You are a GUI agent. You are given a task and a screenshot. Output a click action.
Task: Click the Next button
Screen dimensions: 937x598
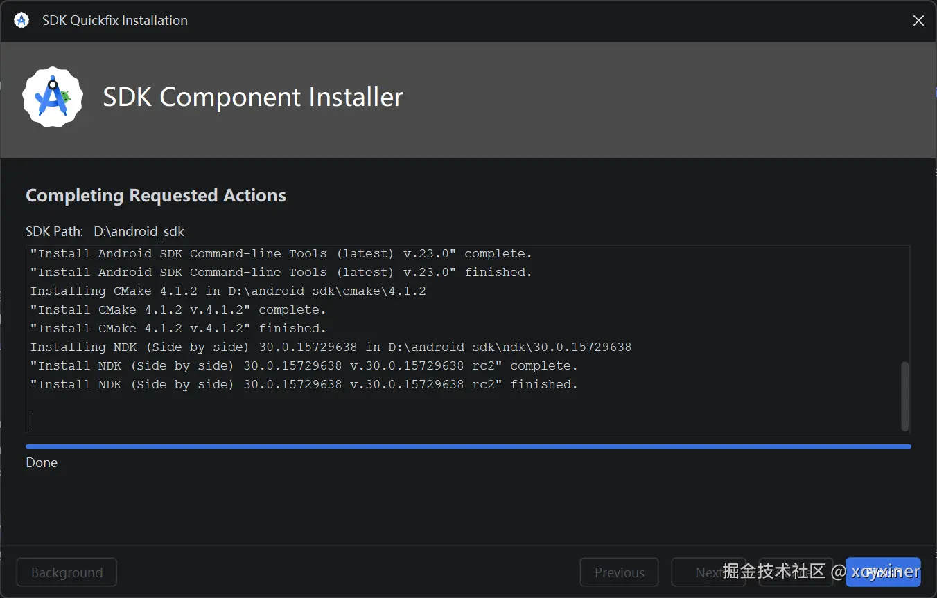pyautogui.click(x=708, y=572)
